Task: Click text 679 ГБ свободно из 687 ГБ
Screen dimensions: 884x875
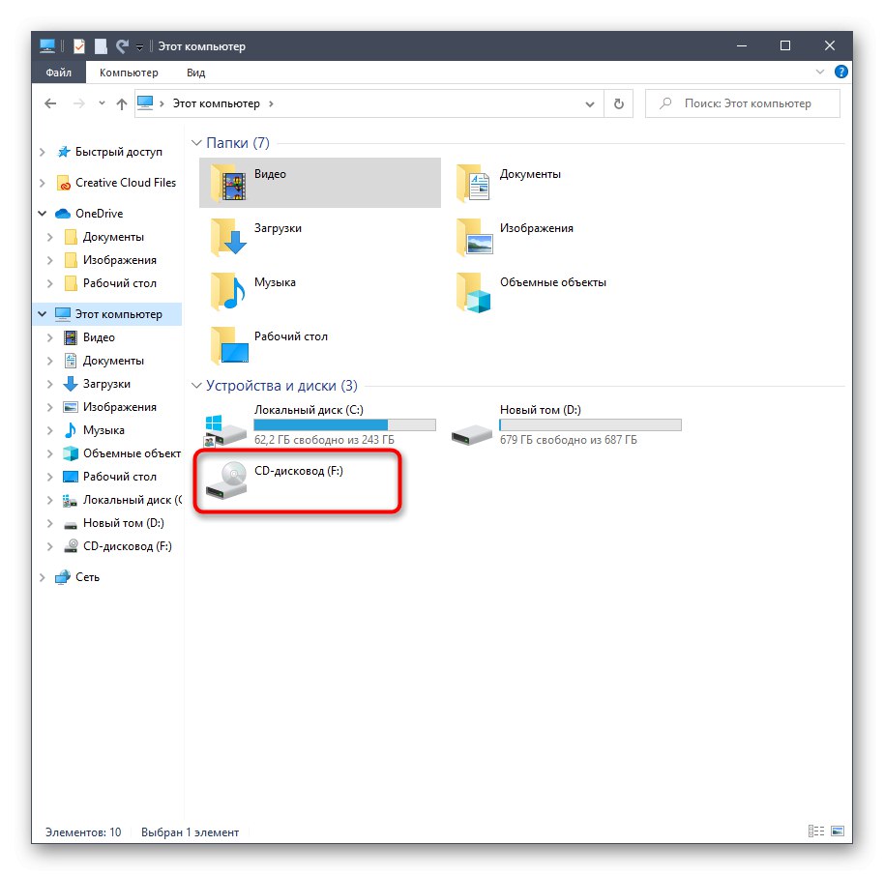Action: click(x=569, y=440)
